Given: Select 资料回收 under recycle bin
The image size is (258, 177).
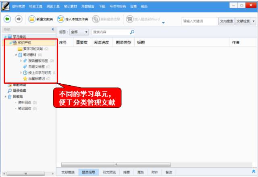Looking at the screenshot, I should pyautogui.click(x=25, y=103).
